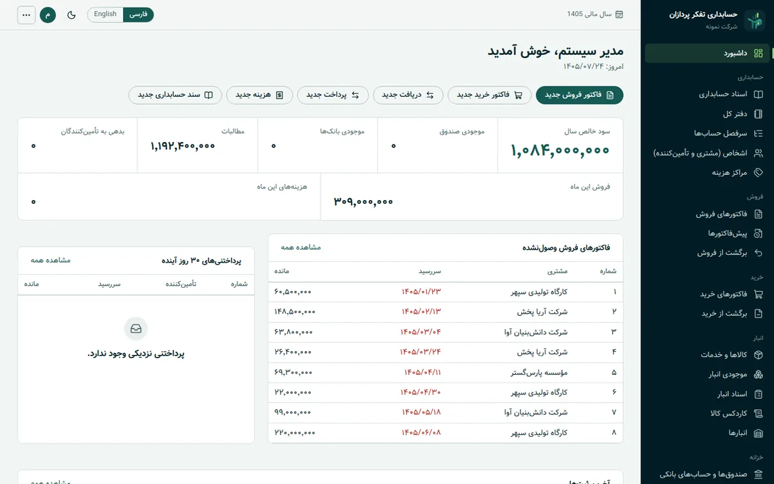Screen dimensions: 774x484
Task: Click the سرفصل حساب‌ها list icon
Action: [x=759, y=134]
